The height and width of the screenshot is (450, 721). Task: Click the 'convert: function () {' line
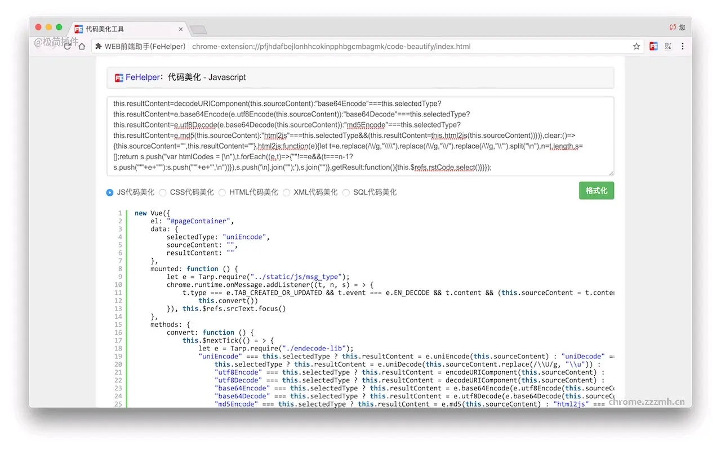[210, 332]
